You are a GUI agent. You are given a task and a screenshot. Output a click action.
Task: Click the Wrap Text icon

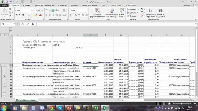click(64, 10)
